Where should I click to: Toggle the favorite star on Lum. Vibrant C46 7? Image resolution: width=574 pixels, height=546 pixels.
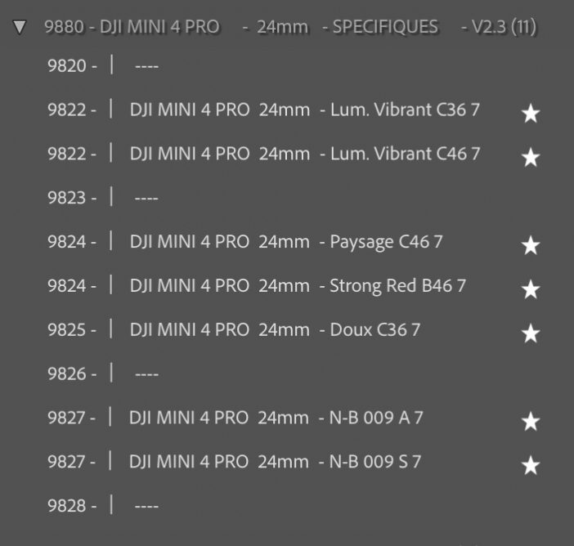tap(531, 157)
